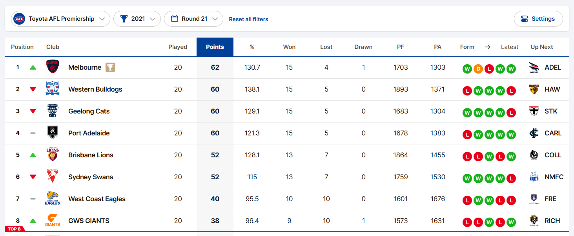
Task: Open the Port Adelaide club name link
Action: point(89,133)
